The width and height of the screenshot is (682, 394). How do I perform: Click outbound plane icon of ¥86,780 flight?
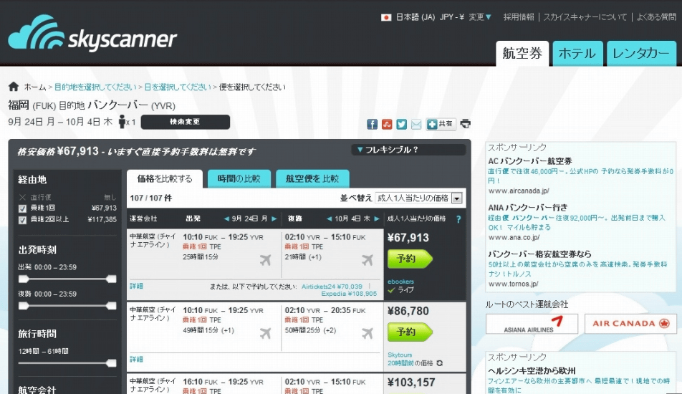(265, 334)
